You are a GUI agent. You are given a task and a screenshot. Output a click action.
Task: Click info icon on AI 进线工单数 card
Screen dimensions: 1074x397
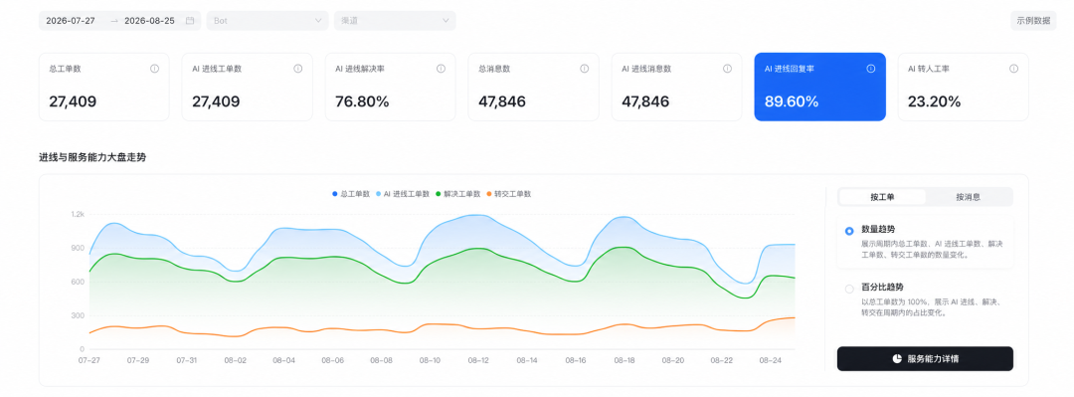pos(298,69)
